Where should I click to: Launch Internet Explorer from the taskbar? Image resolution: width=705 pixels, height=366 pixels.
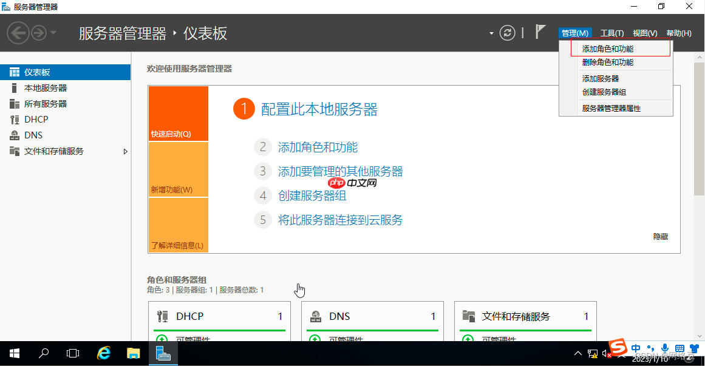point(103,353)
